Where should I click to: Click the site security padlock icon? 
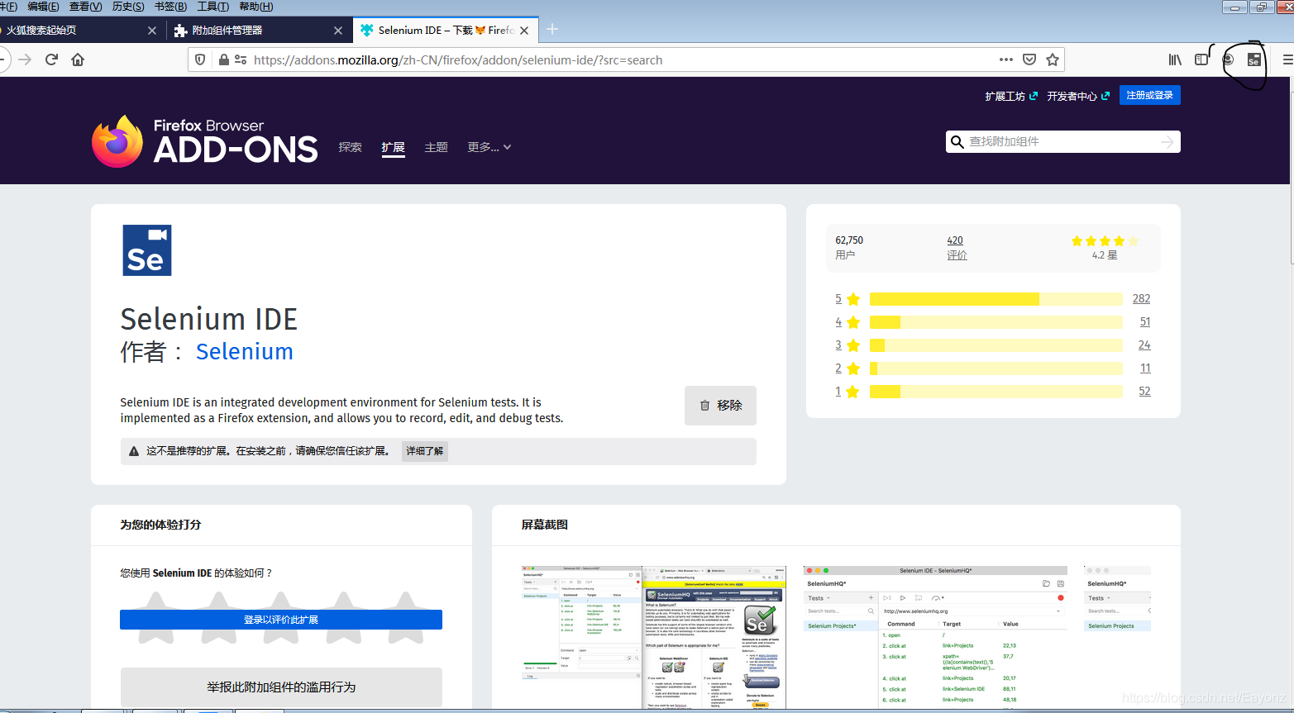[x=223, y=59]
